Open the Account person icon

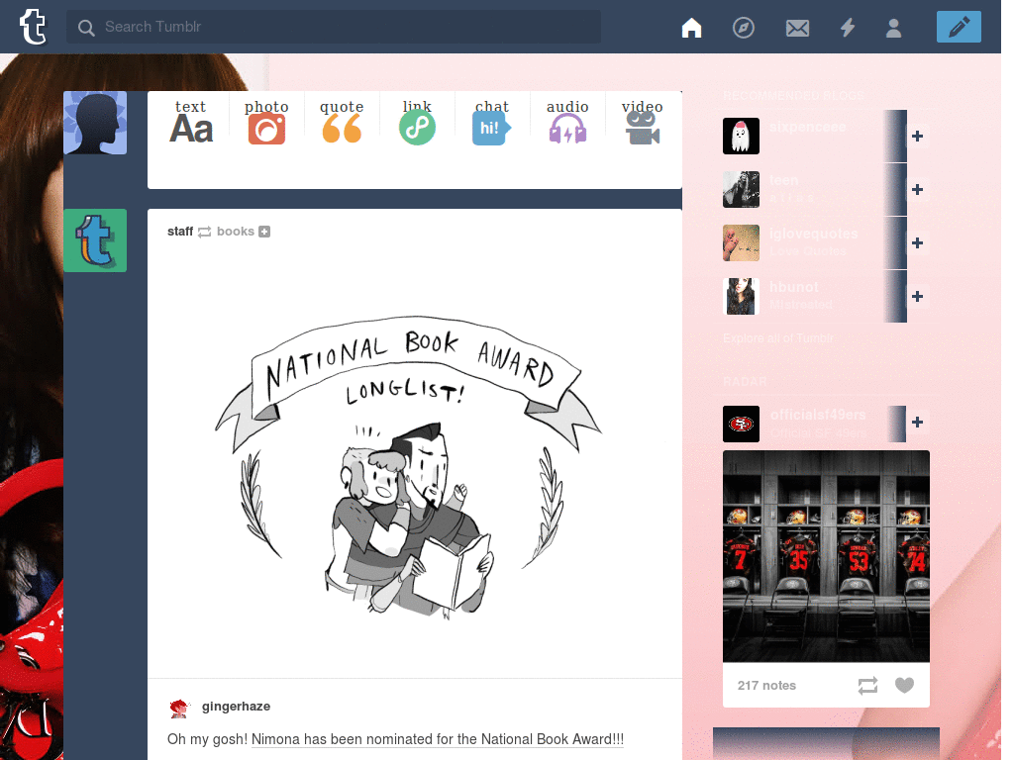click(x=894, y=28)
